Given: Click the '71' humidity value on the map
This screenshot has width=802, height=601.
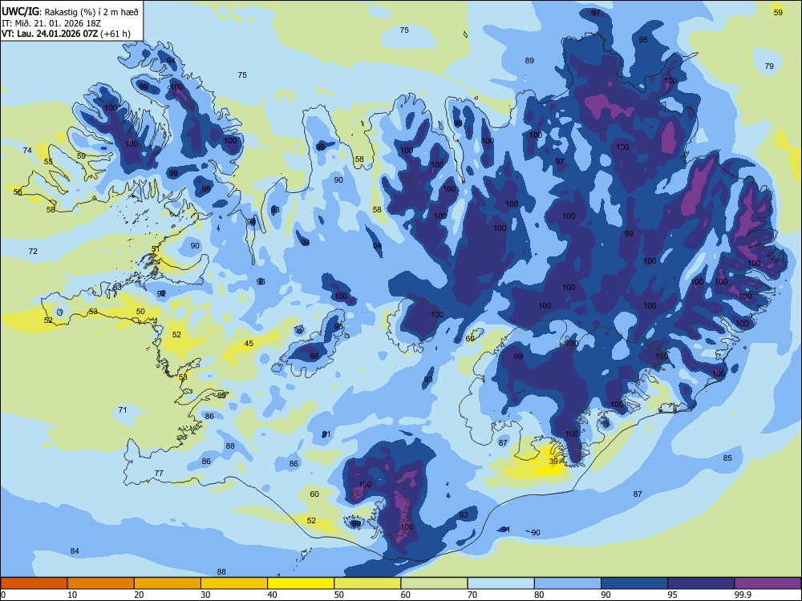Looking at the screenshot, I should (x=123, y=409).
